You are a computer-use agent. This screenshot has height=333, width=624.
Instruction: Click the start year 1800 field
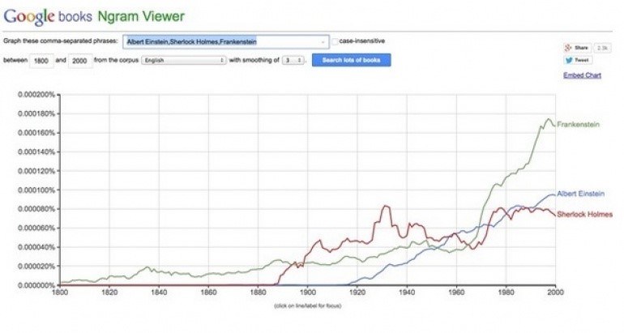(41, 60)
